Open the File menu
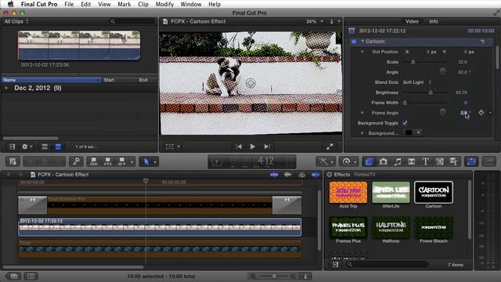Viewport: 501px width, 282px height. click(69, 4)
